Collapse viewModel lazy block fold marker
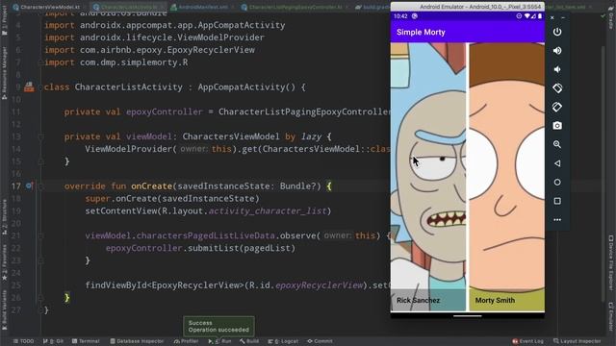Screen dimensions: 616x346 click(x=40, y=136)
